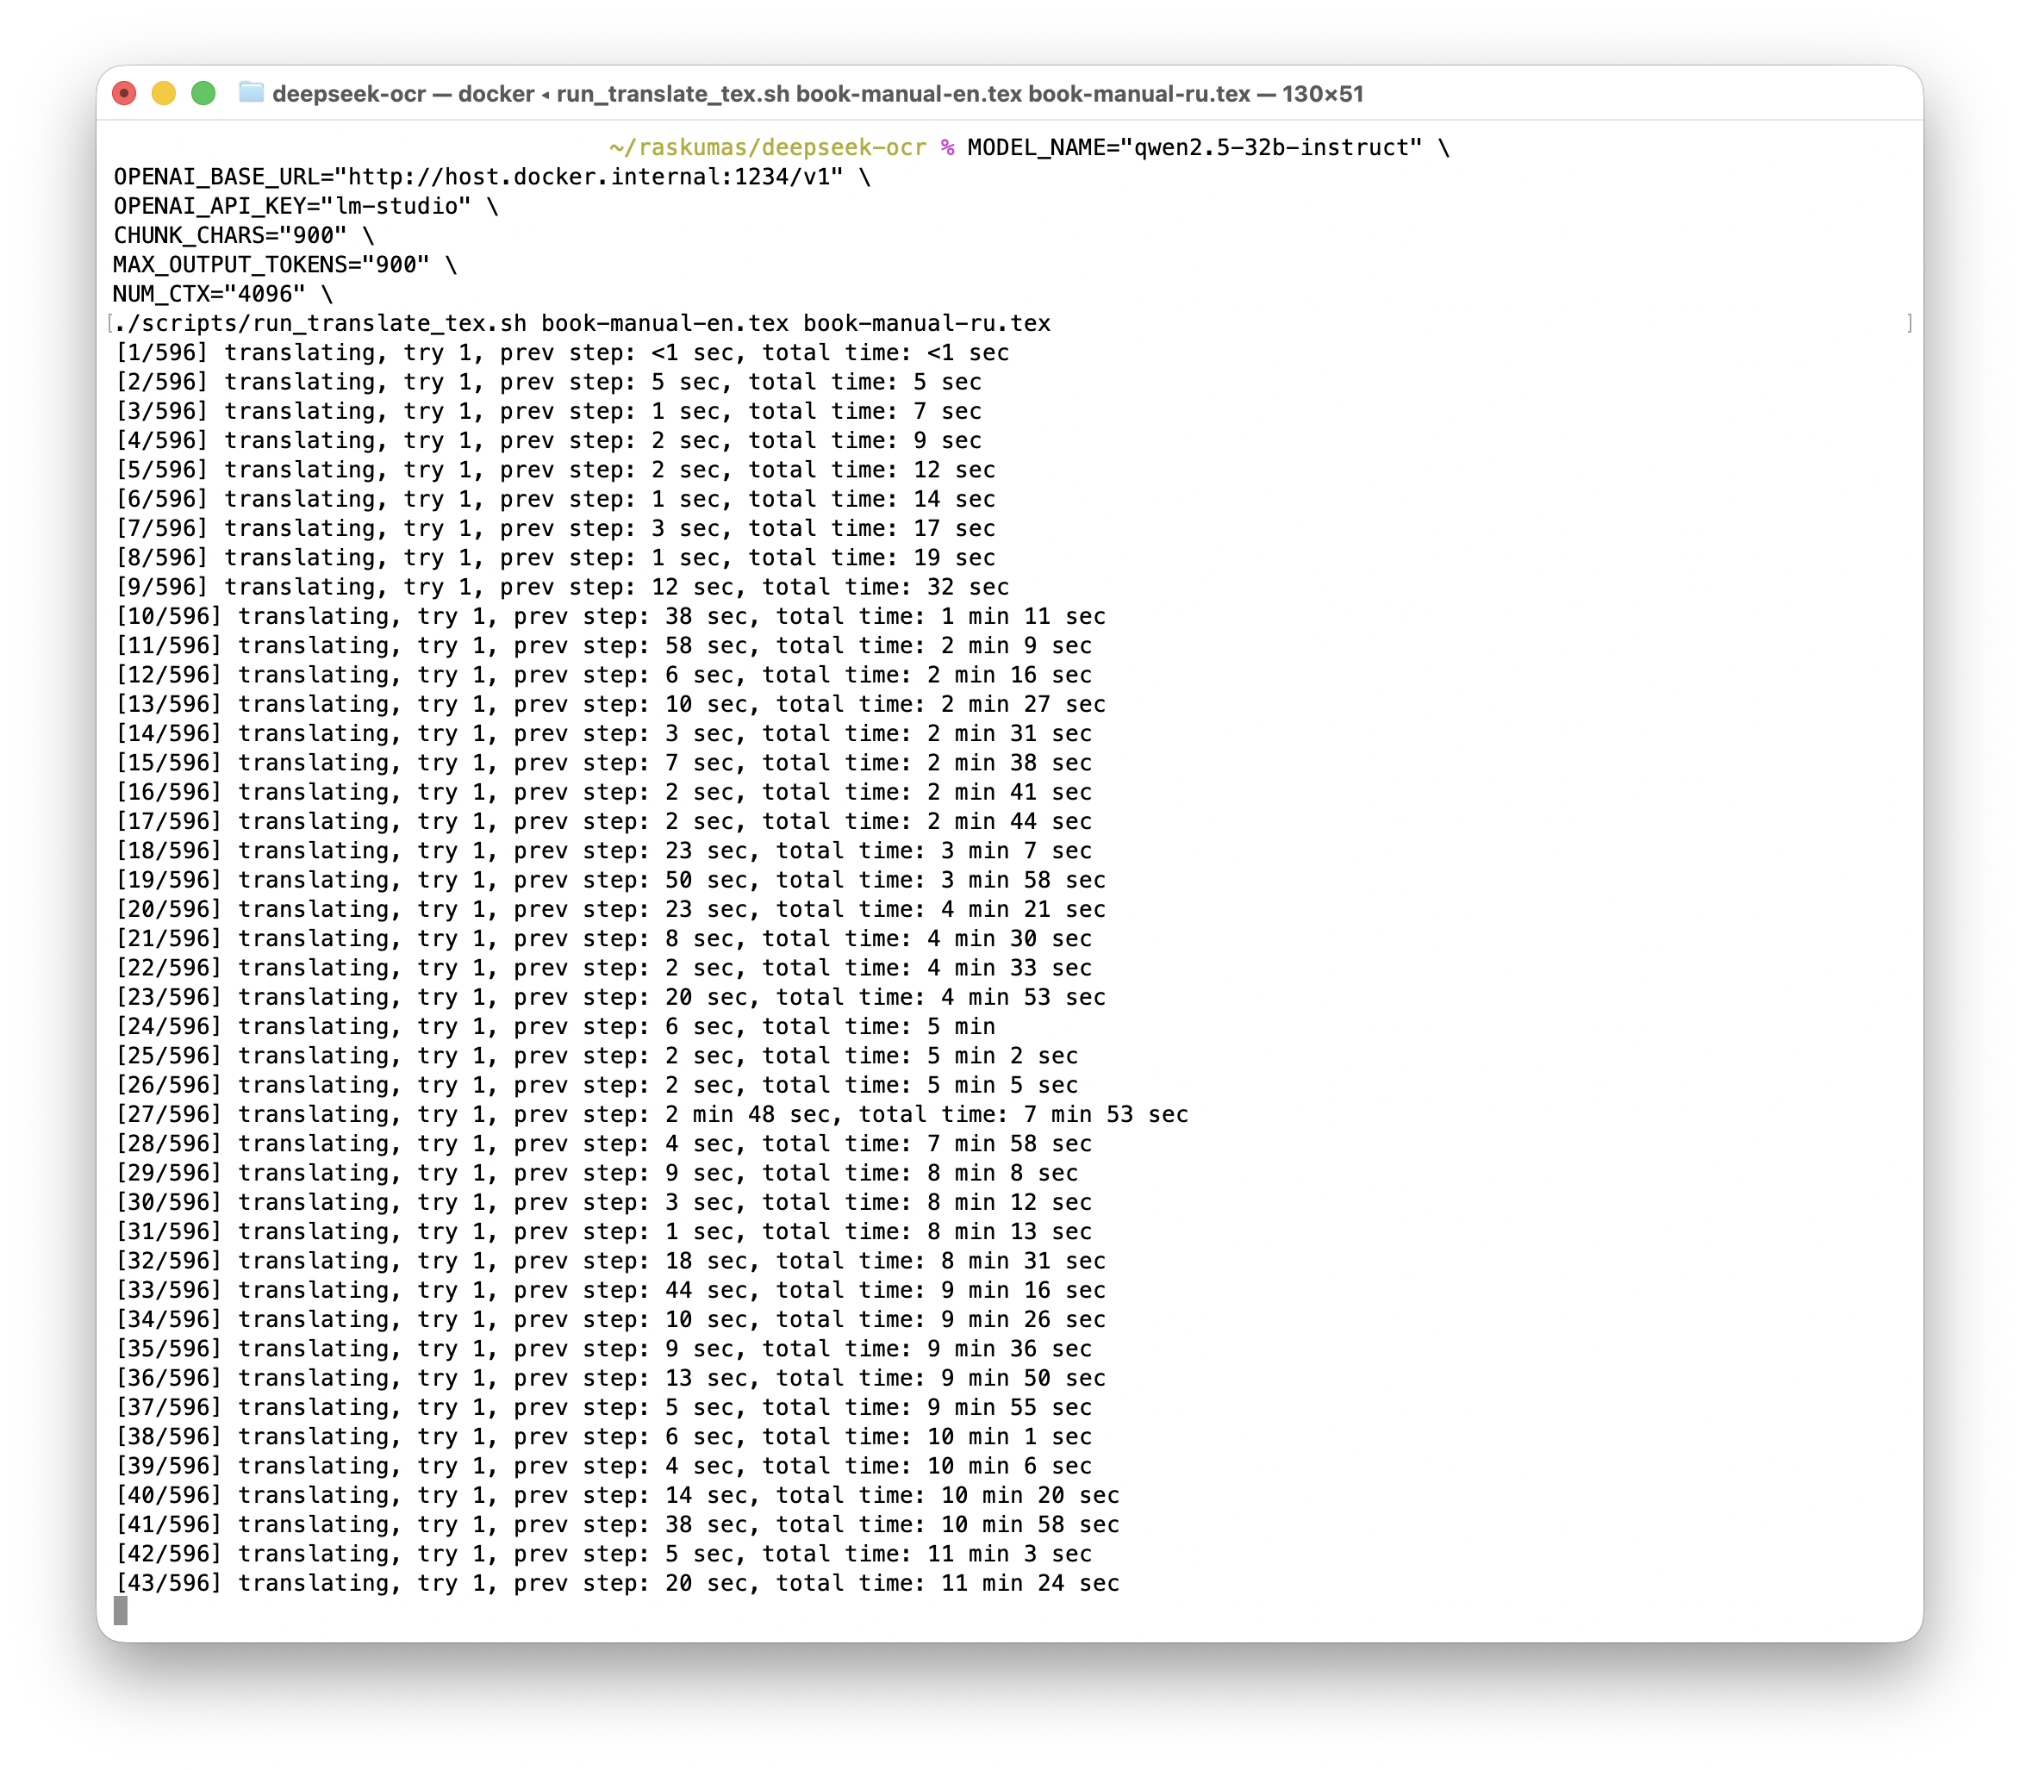Click the [1/596] translating output line

[x=561, y=352]
